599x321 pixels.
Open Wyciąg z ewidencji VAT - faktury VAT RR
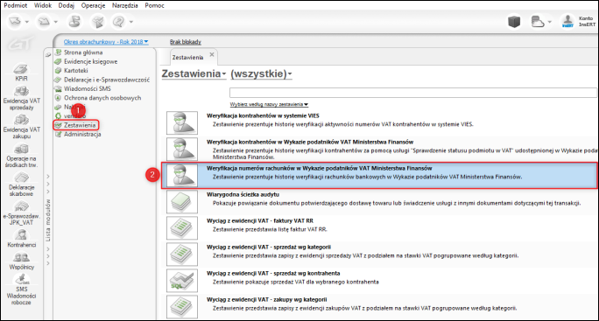point(260,221)
